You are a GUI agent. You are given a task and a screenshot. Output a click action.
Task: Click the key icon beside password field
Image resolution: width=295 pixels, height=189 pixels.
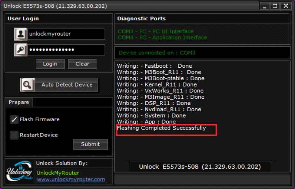21,50
